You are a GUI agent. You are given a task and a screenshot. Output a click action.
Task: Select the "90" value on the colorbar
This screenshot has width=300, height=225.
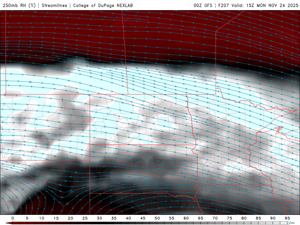[x=273, y=218]
